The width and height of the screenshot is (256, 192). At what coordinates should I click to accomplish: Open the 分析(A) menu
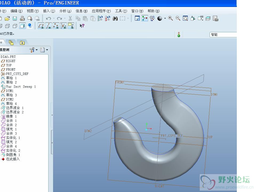(65, 11)
